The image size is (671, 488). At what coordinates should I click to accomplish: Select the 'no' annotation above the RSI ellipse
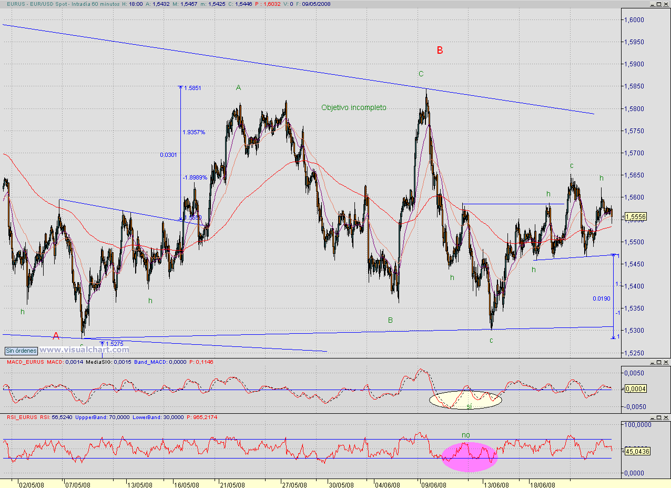[x=466, y=435]
